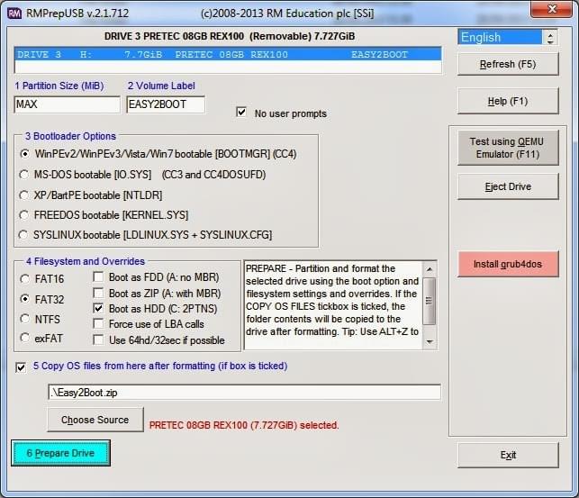Screen dimensions: 579x498
Task: Toggle Boot as HDD (C: 2PTNS)
Action: pos(98,308)
